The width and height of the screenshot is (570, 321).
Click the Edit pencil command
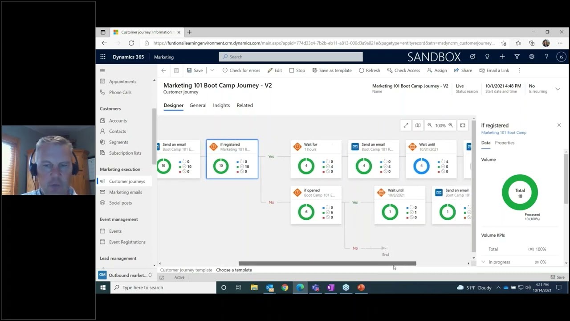274,70
